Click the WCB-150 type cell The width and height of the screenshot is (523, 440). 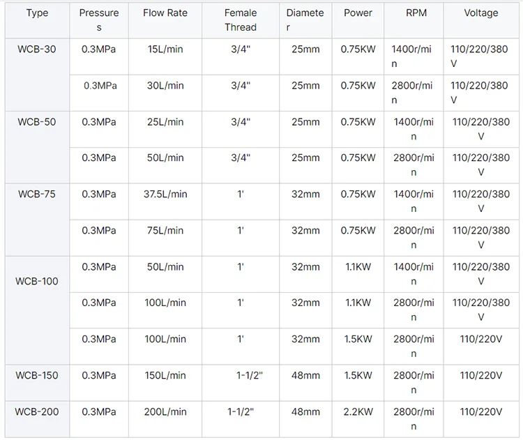(x=37, y=383)
